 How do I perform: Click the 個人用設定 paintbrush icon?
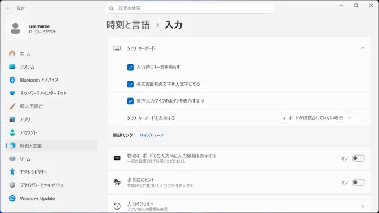pyautogui.click(x=12, y=106)
